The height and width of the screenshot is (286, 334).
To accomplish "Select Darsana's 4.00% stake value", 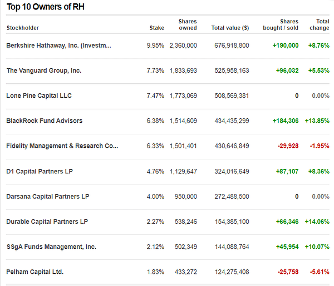I will (x=155, y=197).
